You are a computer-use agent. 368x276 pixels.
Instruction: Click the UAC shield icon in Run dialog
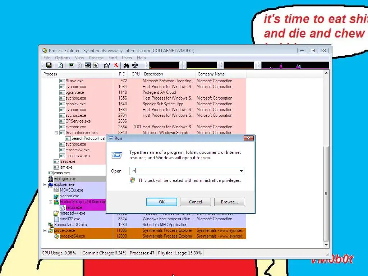pyautogui.click(x=132, y=180)
